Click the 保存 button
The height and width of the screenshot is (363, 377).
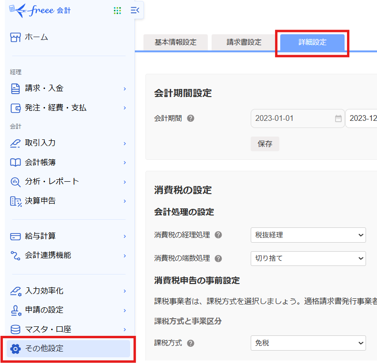point(265,144)
